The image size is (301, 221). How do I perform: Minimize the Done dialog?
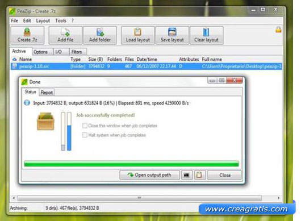coord(212,81)
